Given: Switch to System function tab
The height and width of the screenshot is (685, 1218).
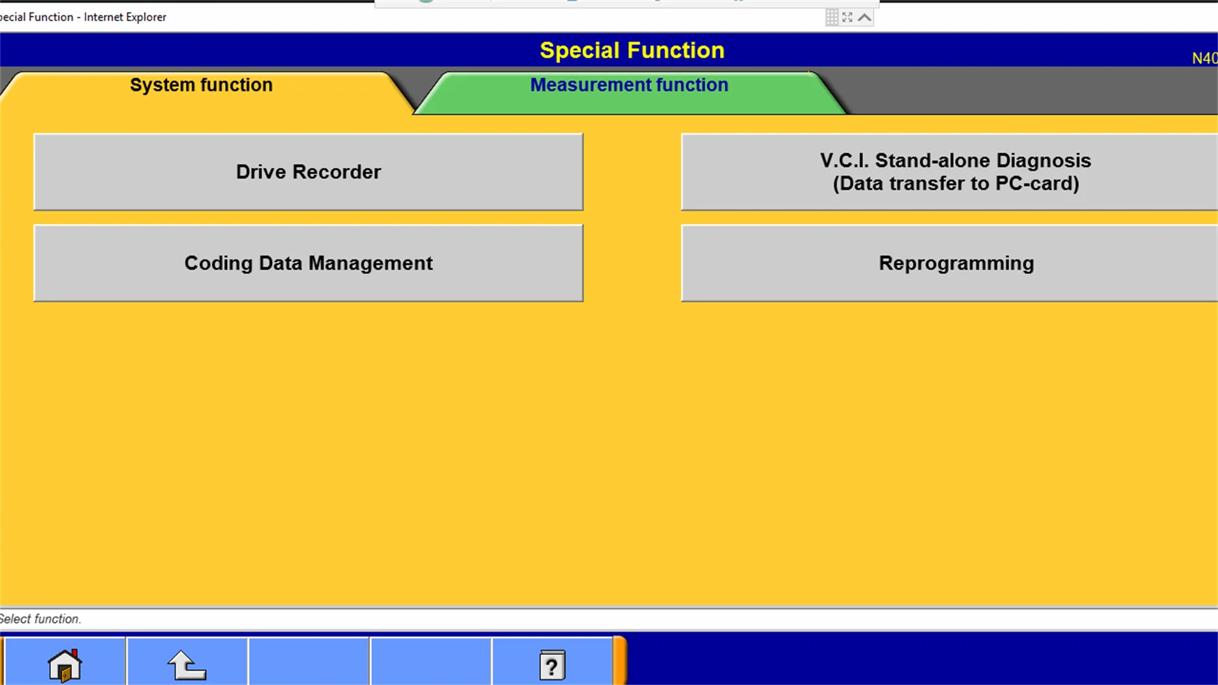Looking at the screenshot, I should (x=200, y=84).
